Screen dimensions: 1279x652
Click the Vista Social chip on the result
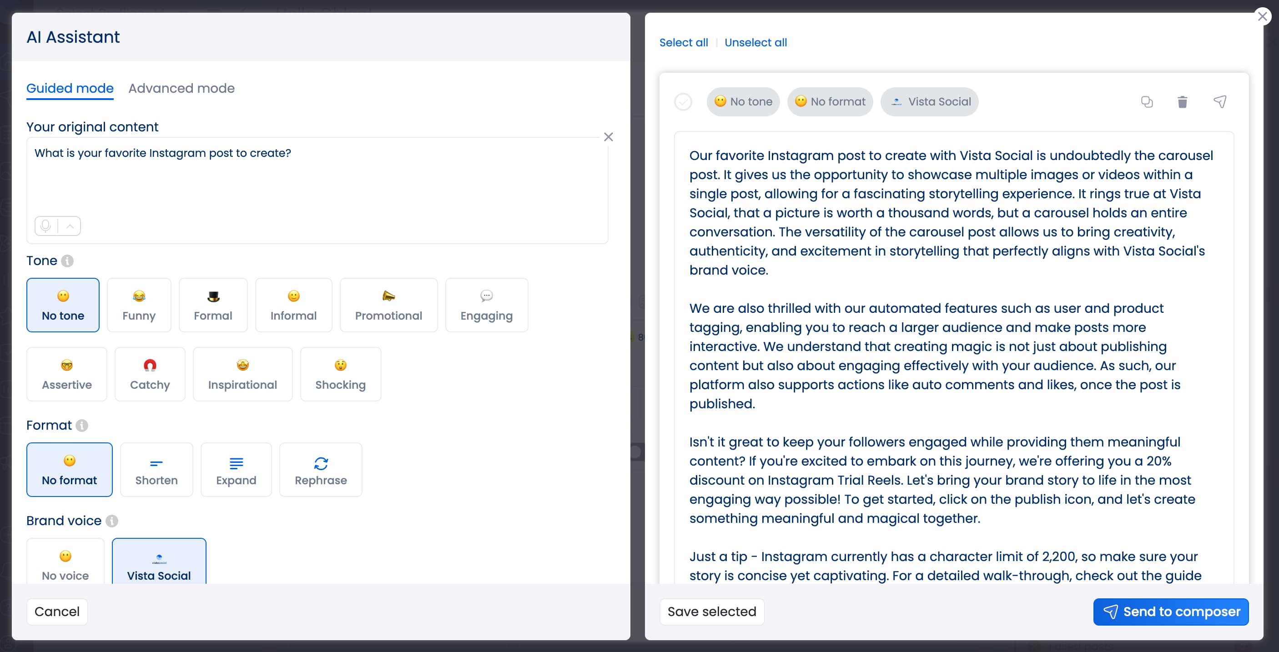pyautogui.click(x=929, y=101)
